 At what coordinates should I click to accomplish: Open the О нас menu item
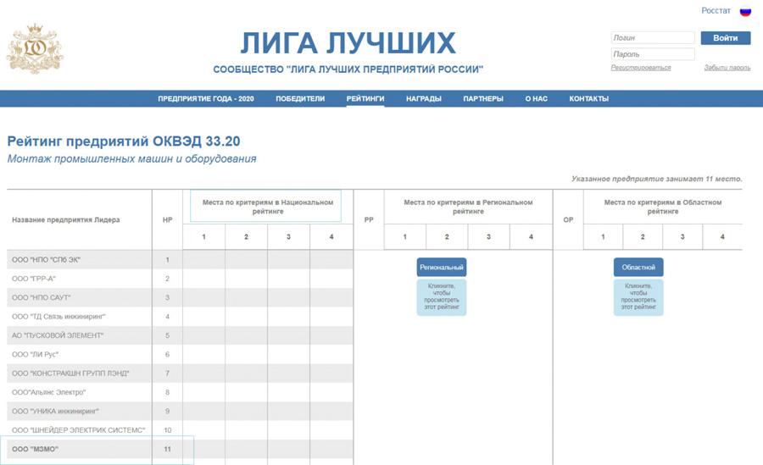[536, 99]
